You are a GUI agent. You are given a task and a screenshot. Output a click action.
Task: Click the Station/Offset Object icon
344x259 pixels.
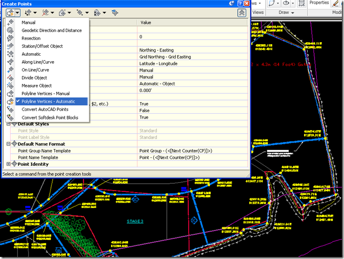[11, 46]
